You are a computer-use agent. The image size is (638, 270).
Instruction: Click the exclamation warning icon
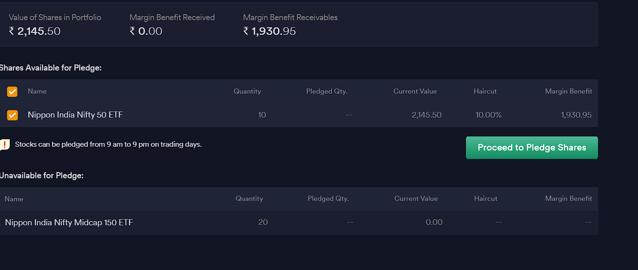[4, 144]
